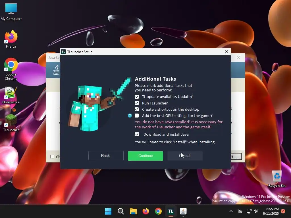Close the TLauncher Setup window

pos(226,52)
